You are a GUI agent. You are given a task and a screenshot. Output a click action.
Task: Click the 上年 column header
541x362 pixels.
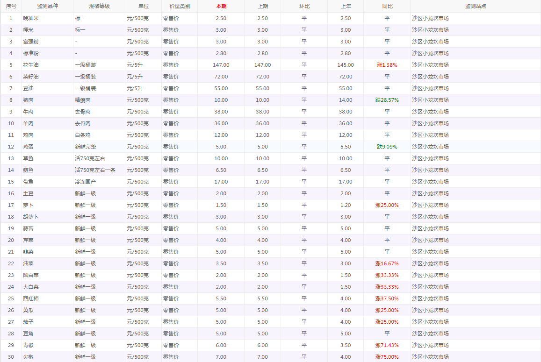(x=345, y=6)
